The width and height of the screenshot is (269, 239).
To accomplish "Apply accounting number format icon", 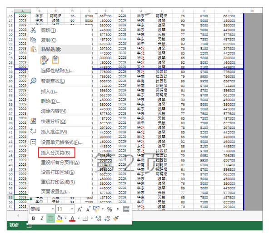I will click(x=96, y=209).
